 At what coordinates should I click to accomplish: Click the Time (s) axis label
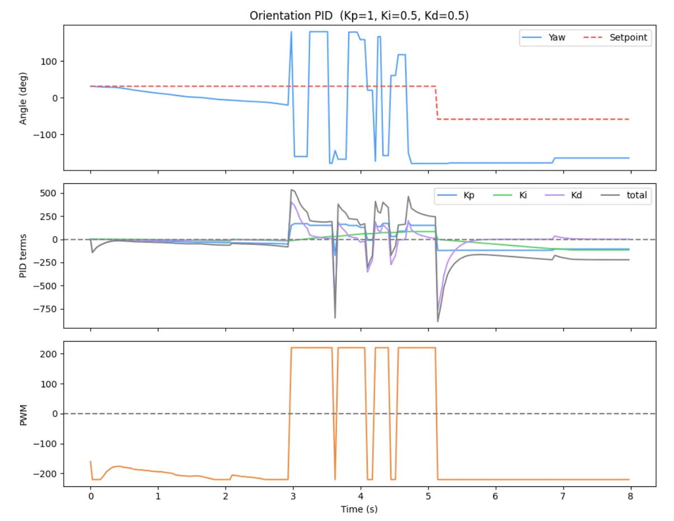point(360,509)
